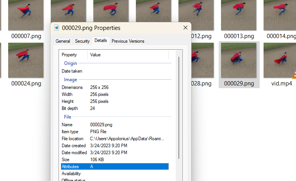The width and height of the screenshot is (296, 181).
Task: Open the Previous Versions tab
Action: click(128, 41)
